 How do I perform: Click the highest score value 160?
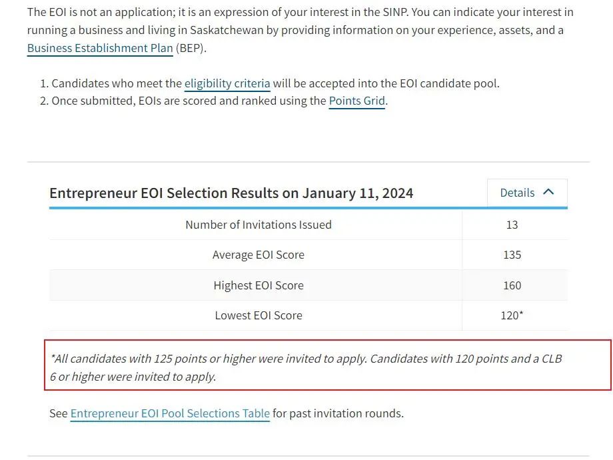pyautogui.click(x=512, y=285)
